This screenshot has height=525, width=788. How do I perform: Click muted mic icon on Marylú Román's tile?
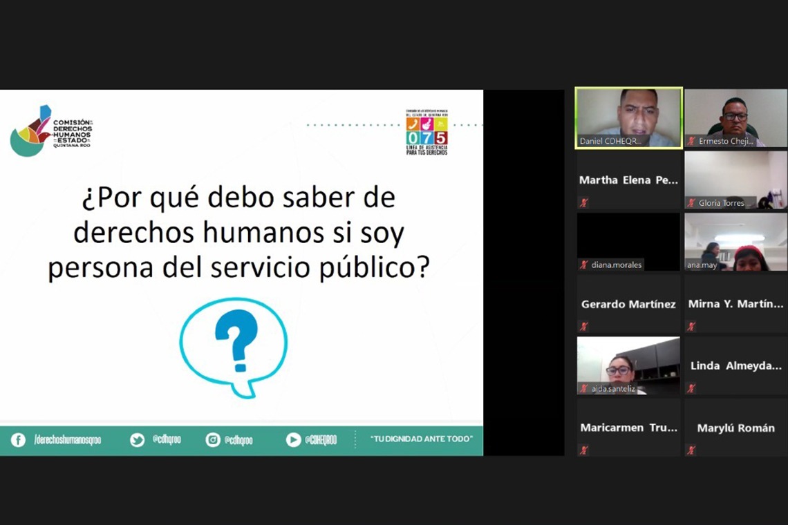pos(691,450)
